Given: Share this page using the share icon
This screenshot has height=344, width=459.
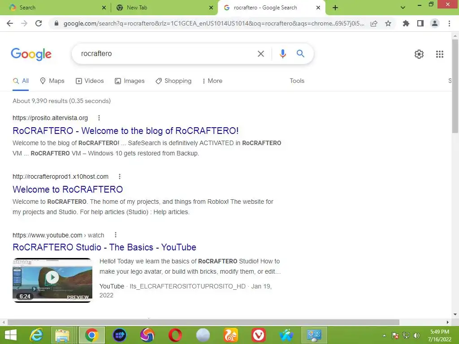Looking at the screenshot, I should pos(374,23).
